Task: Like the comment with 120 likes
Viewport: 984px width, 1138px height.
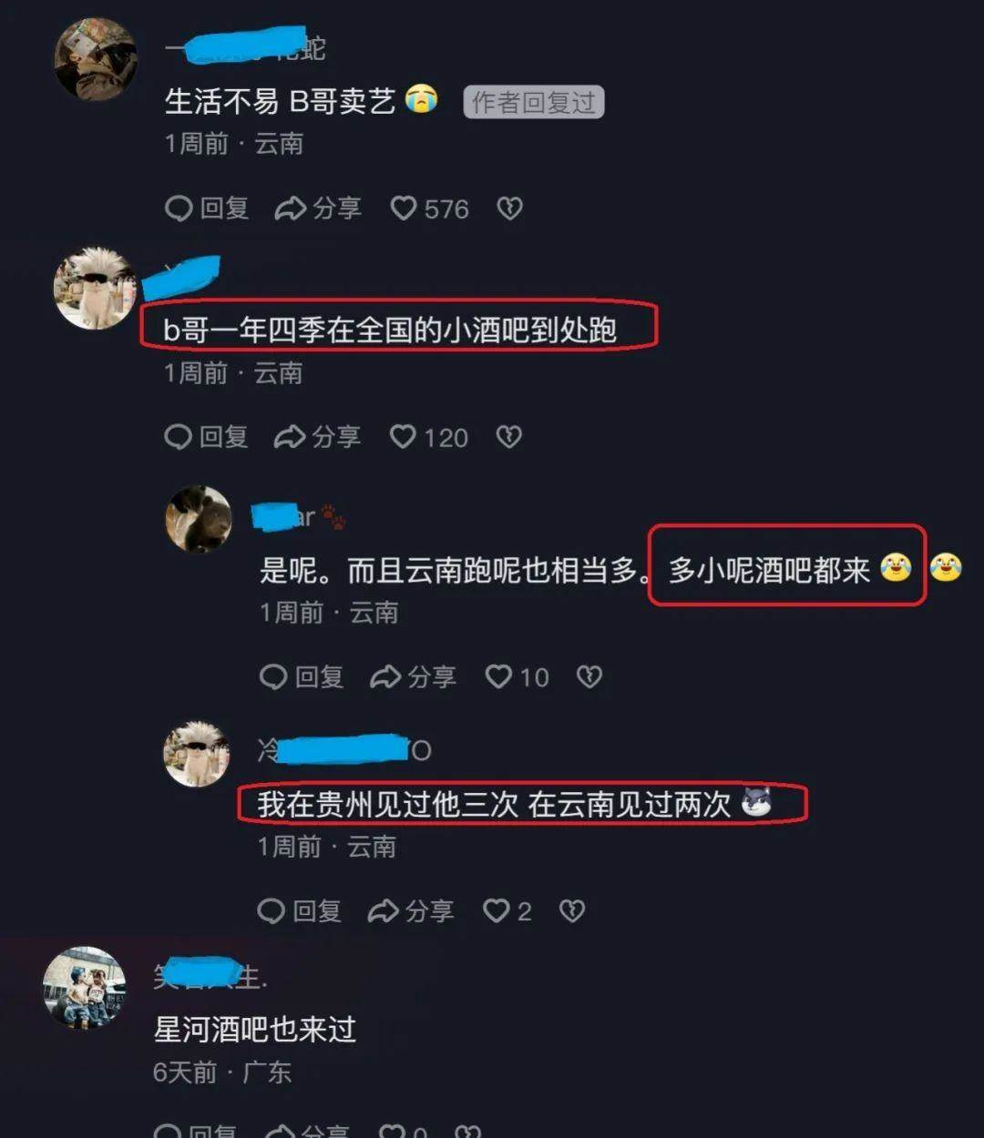Action: (x=428, y=438)
